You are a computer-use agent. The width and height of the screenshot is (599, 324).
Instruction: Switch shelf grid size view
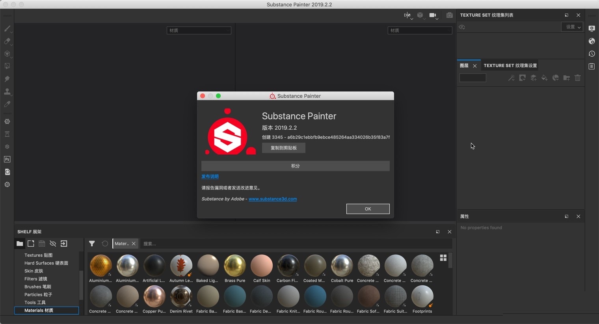(443, 257)
